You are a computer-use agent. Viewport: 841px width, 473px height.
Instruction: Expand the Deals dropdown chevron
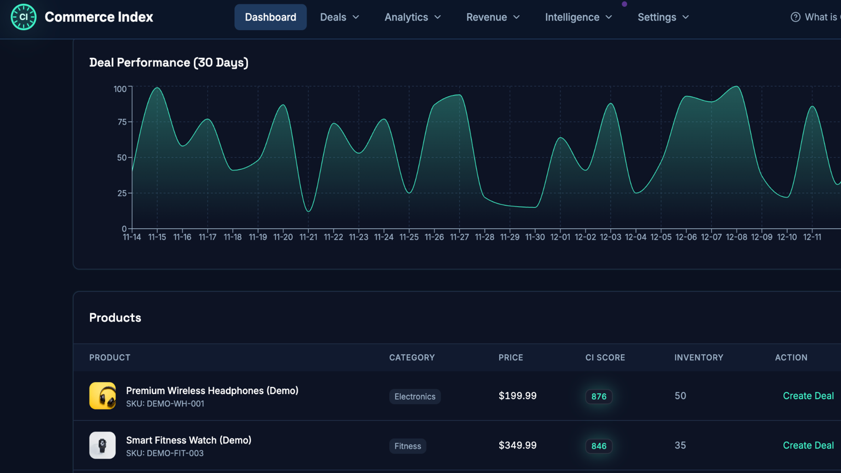356,17
